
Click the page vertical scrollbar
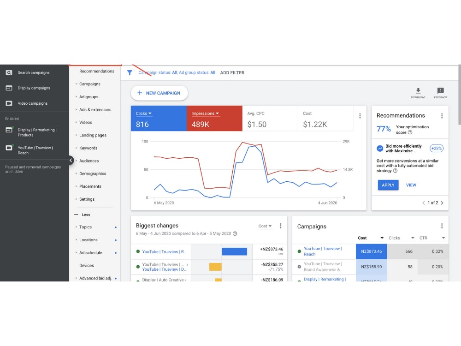(459, 95)
